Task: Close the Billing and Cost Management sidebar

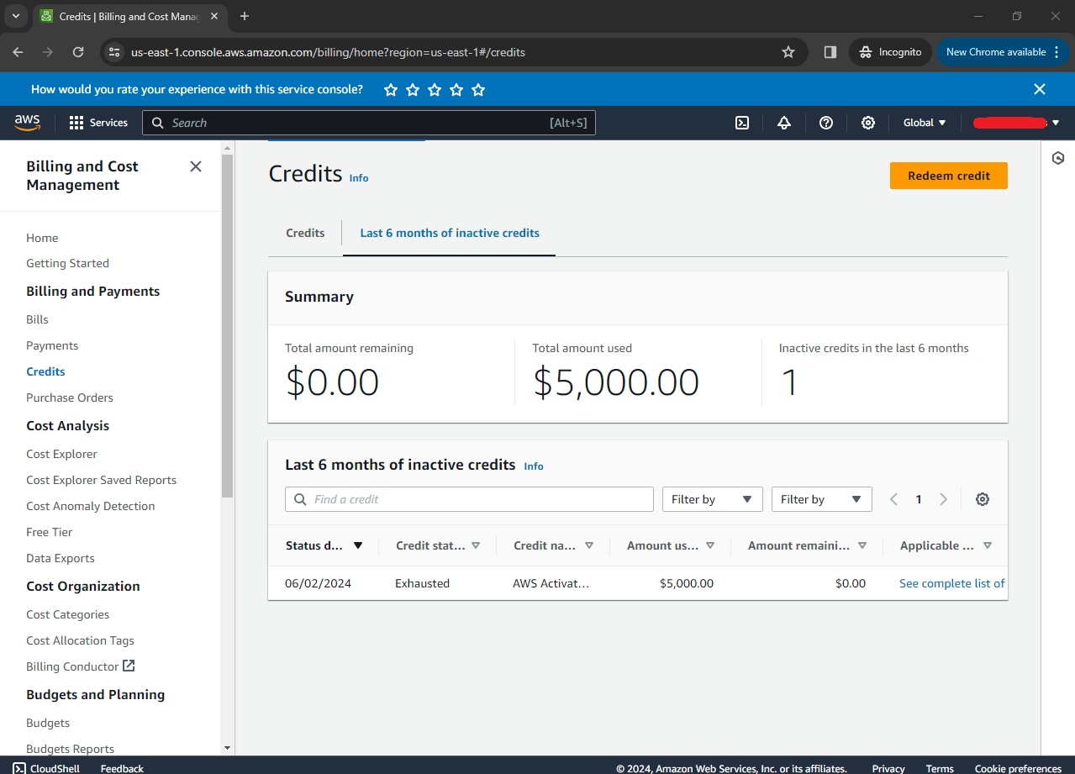Action: click(x=196, y=166)
